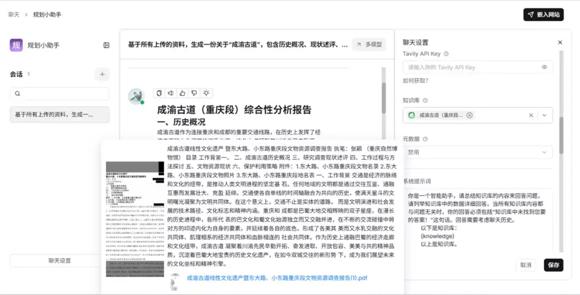Copy the assistant's report message
The height and width of the screenshot is (295, 580).
[159, 93]
